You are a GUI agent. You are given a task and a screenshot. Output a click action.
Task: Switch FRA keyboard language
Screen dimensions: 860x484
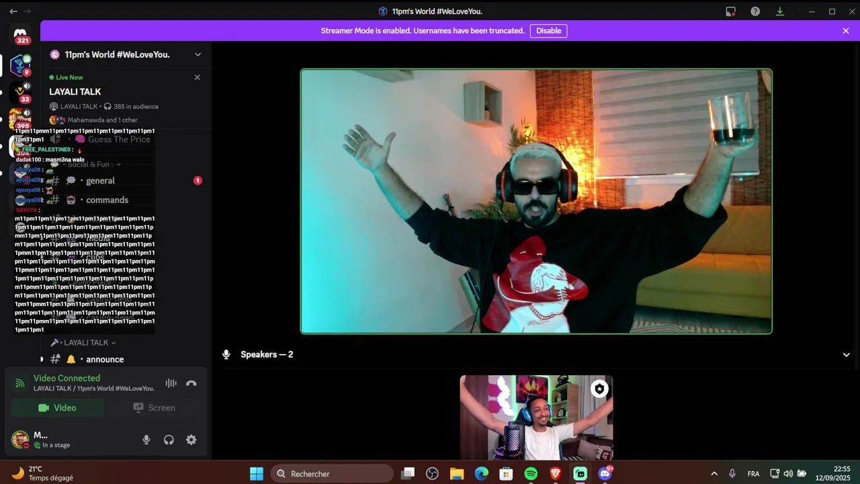754,474
